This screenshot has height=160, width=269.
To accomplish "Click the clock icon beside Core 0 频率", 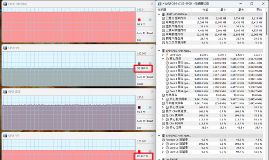I will point(167,63).
